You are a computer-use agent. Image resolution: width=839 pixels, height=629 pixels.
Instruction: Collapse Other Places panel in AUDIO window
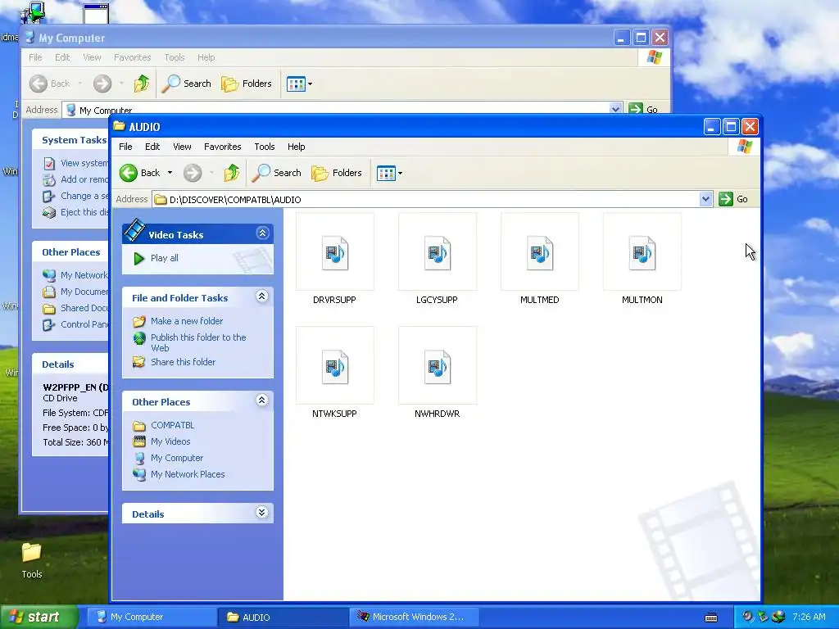tap(262, 400)
